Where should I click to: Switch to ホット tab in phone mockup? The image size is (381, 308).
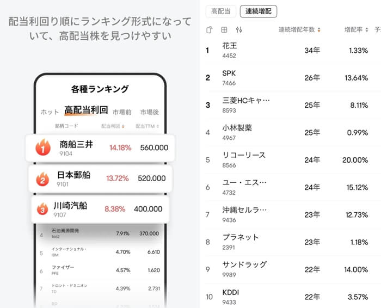(x=50, y=112)
